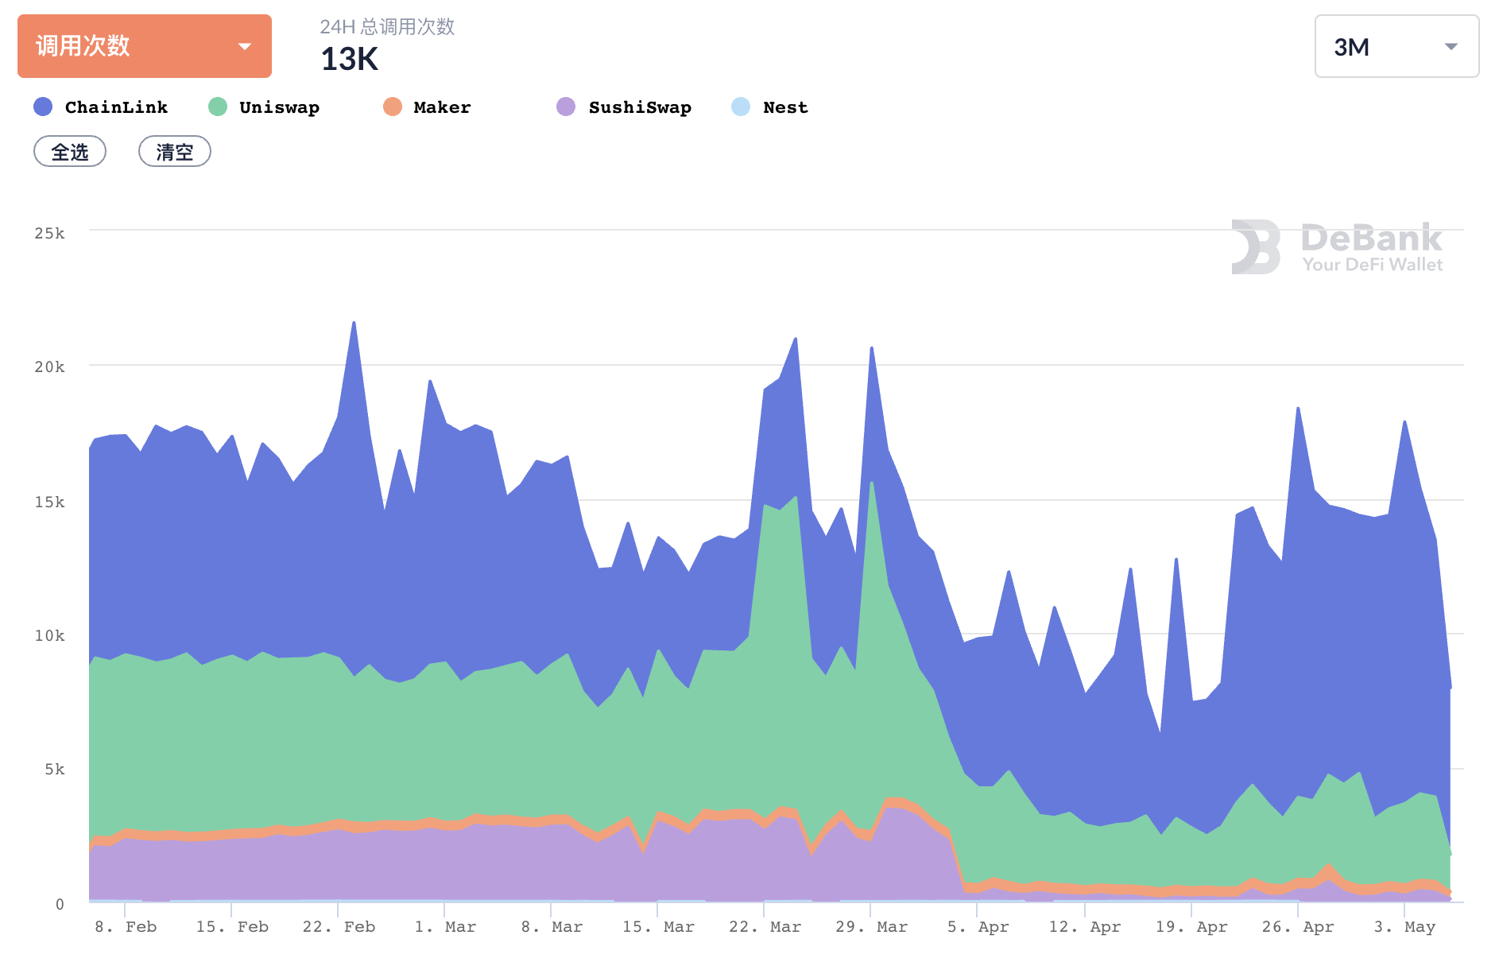This screenshot has width=1499, height=962.
Task: Expand the orange metric selector menu
Action: point(143,46)
